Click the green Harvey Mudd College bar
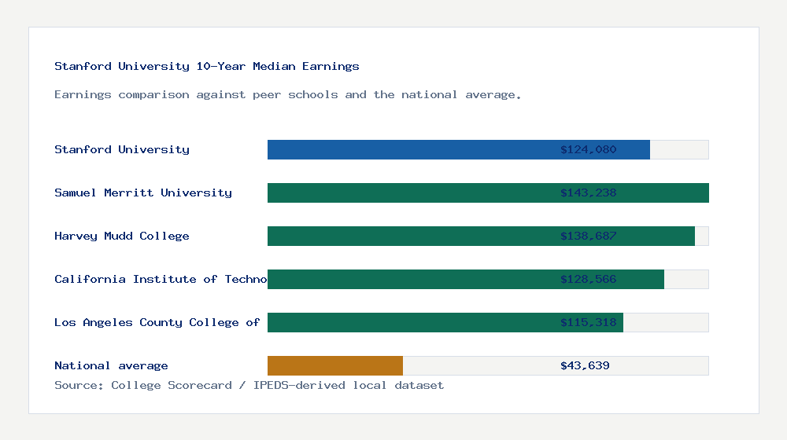 tap(482, 236)
